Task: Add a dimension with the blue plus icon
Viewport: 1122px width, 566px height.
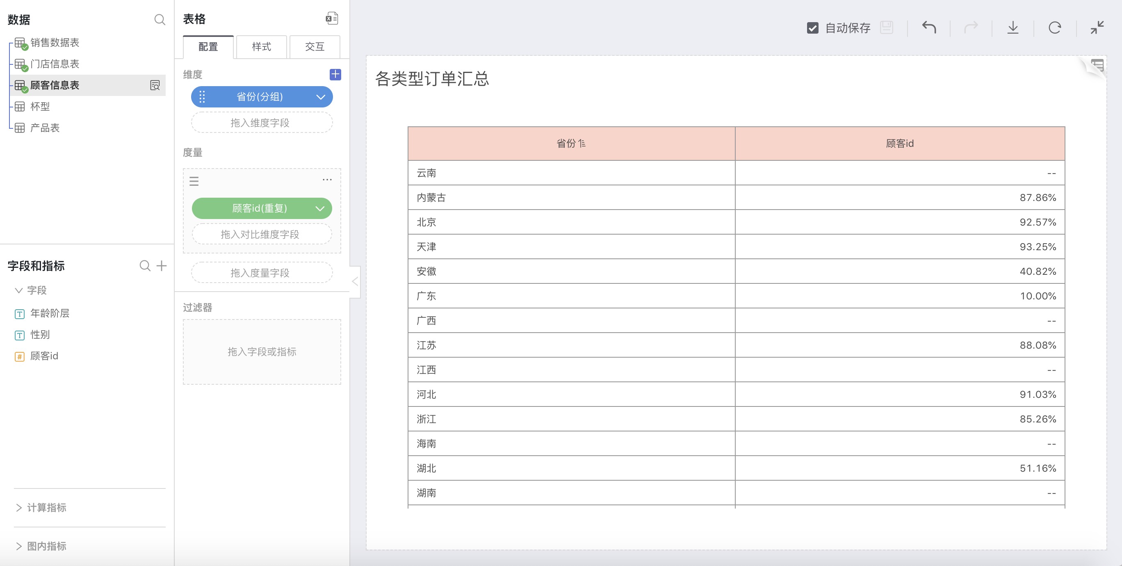Action: click(x=335, y=75)
